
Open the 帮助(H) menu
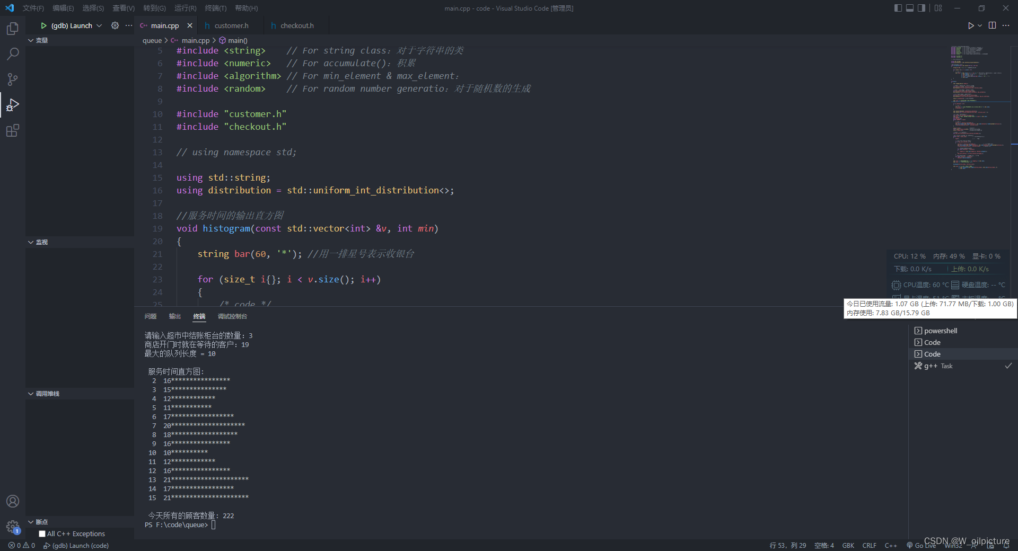tap(247, 8)
